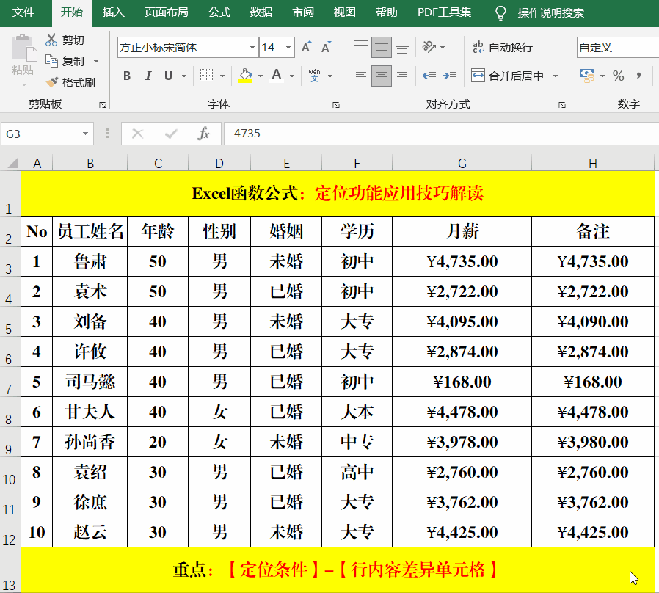Open alignment group dialog launcher

tap(562, 105)
